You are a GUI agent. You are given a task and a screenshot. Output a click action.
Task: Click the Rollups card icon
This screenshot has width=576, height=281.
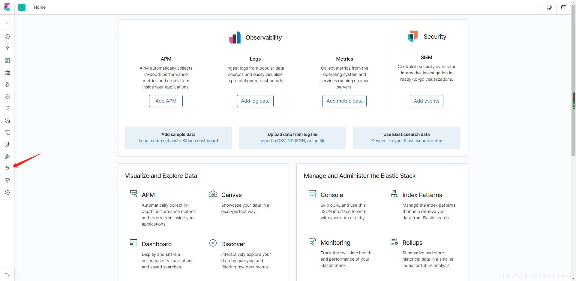click(x=394, y=241)
